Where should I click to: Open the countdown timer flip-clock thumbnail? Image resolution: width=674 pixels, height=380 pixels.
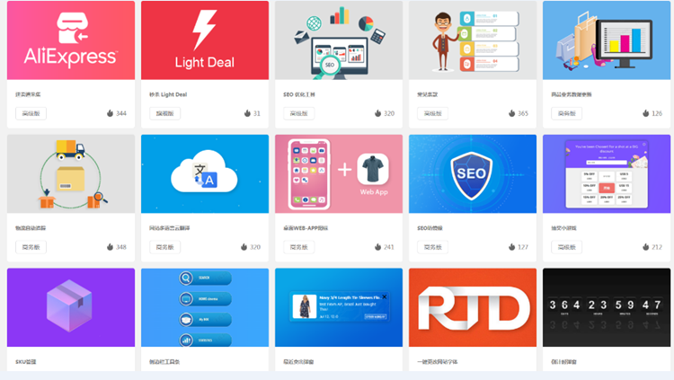607,307
